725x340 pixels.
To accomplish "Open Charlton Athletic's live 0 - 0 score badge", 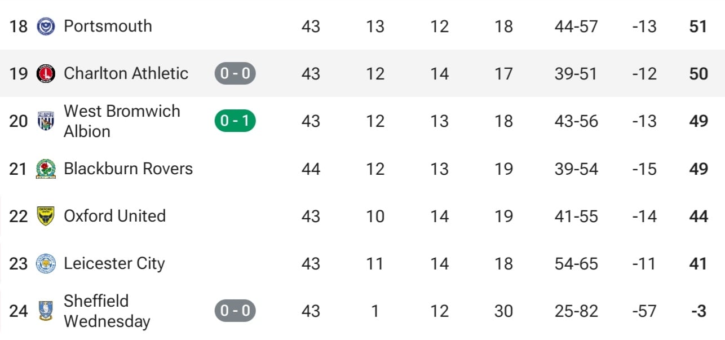I will click(235, 73).
